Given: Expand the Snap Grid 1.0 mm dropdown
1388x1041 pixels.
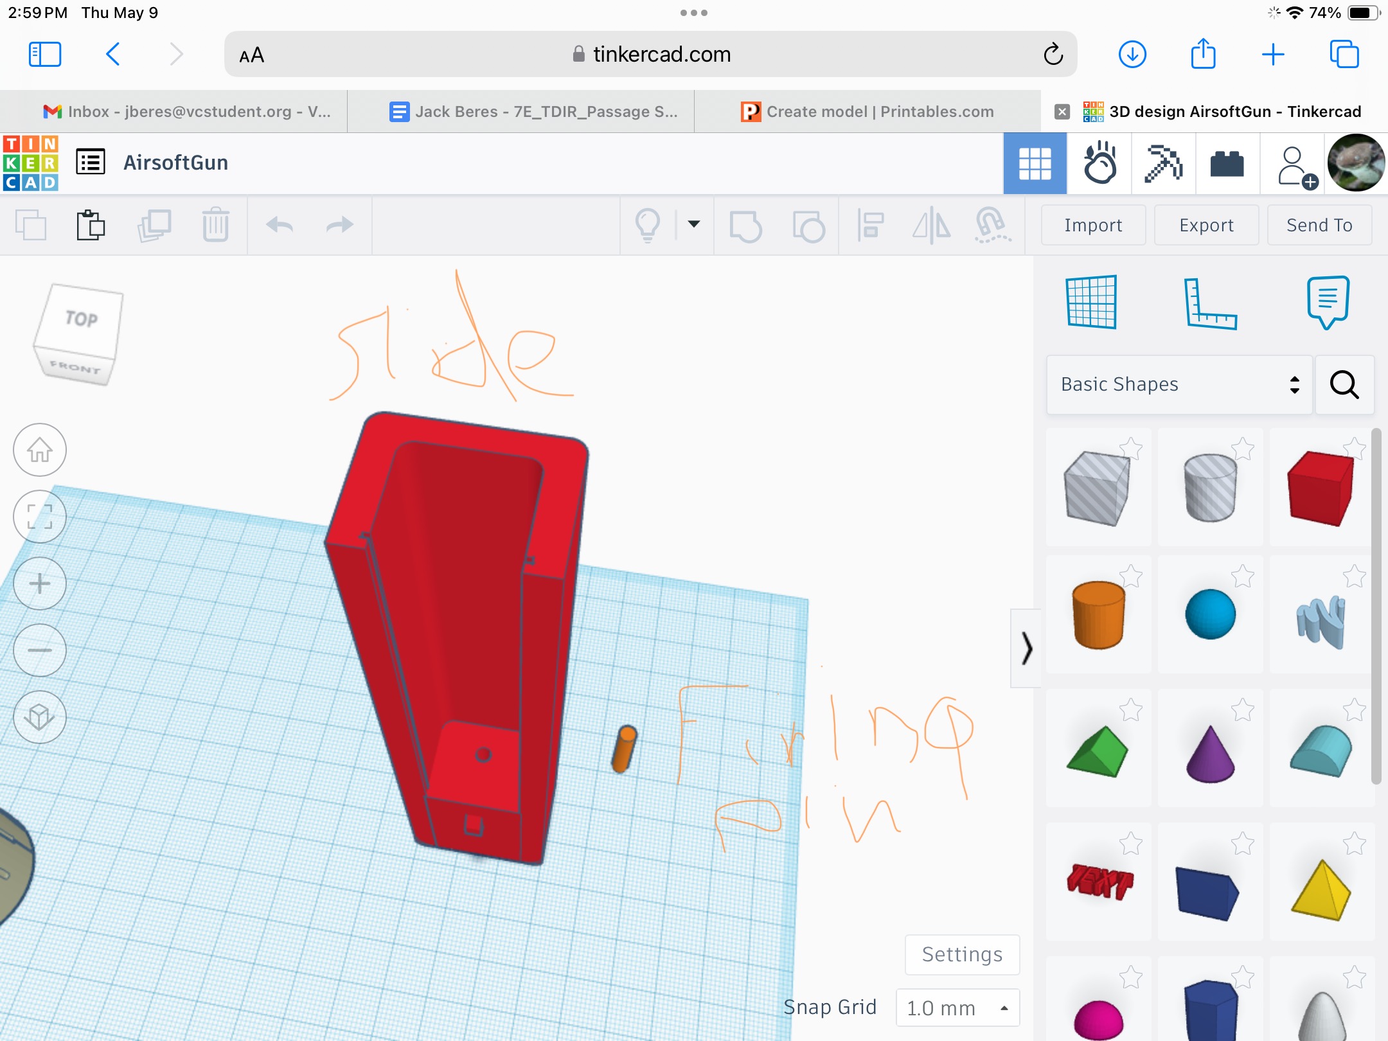Looking at the screenshot, I should pyautogui.click(x=957, y=1008).
